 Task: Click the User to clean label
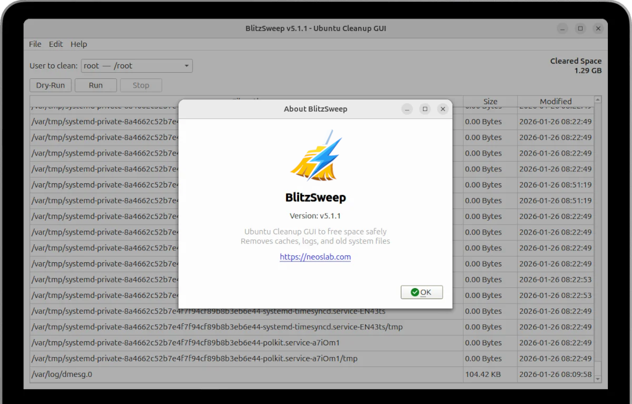pyautogui.click(x=53, y=66)
